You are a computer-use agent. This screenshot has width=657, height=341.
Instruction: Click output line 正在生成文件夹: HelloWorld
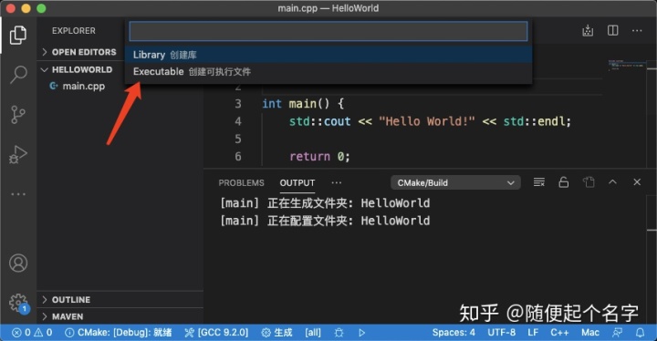point(325,203)
